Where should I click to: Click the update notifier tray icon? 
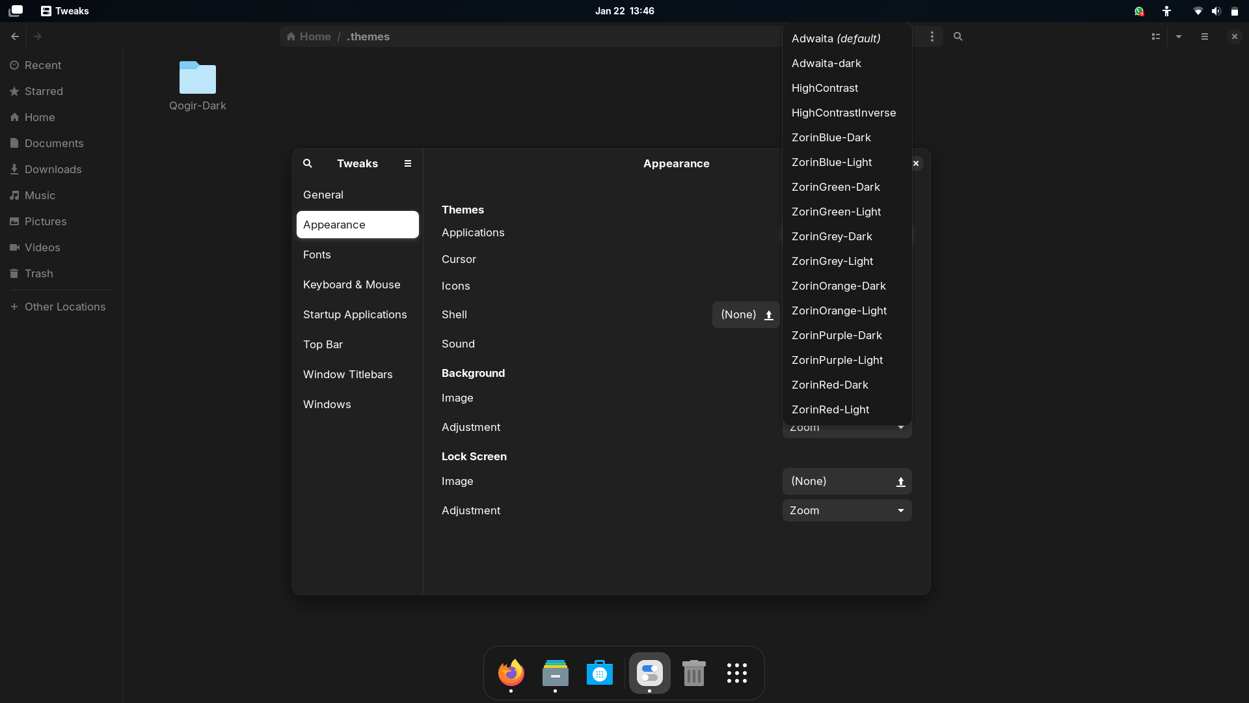point(1139,11)
